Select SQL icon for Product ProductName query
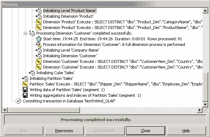 point(39,28)
